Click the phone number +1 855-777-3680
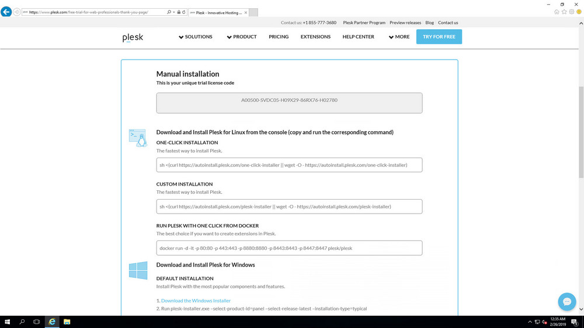 (x=319, y=23)
